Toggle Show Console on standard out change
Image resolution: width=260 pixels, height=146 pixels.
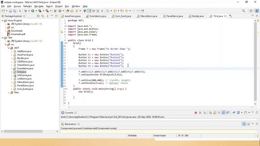point(223,113)
